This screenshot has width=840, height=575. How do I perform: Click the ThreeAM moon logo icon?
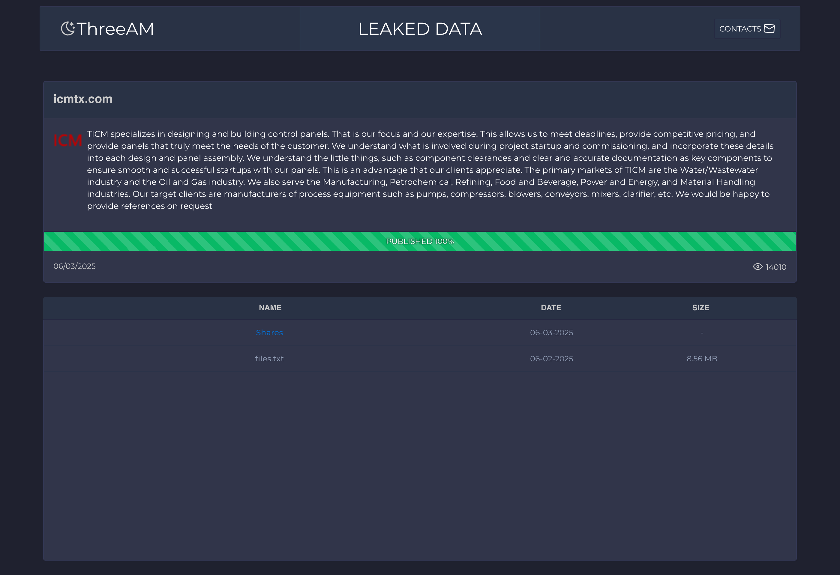point(68,29)
